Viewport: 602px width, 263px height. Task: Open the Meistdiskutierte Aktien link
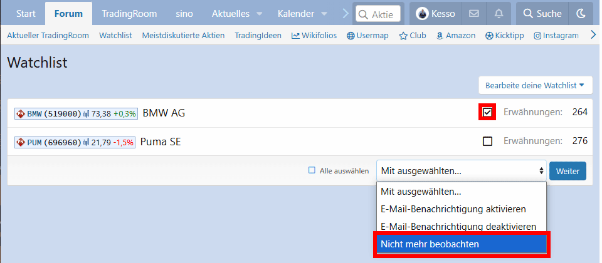tap(183, 36)
